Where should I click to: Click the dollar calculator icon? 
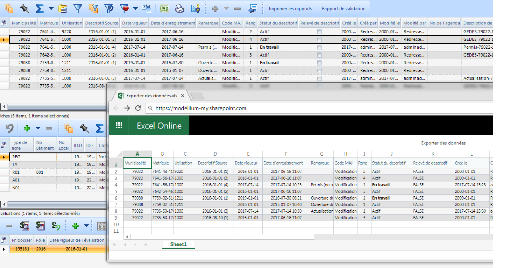point(40,226)
